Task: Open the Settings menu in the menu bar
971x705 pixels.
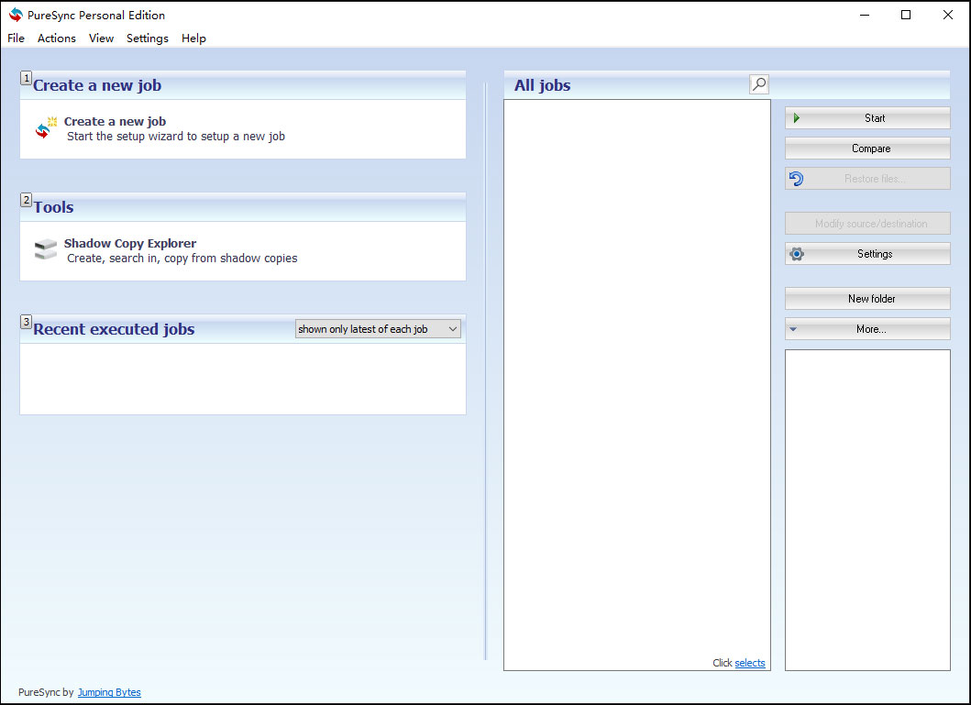Action: click(x=148, y=39)
